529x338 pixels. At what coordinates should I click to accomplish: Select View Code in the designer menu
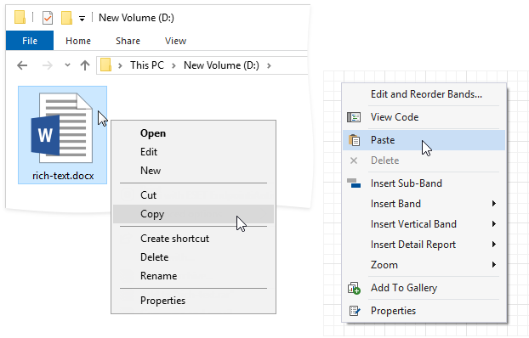coord(424,117)
